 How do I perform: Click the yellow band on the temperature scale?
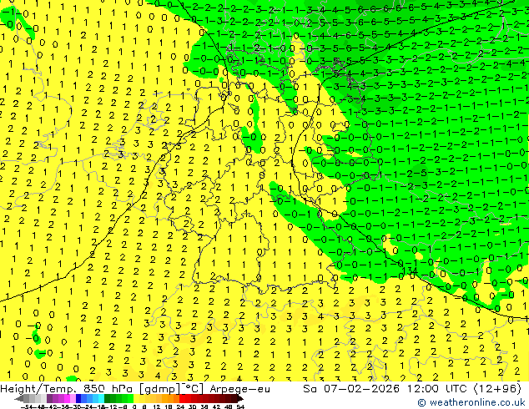coord(136,398)
